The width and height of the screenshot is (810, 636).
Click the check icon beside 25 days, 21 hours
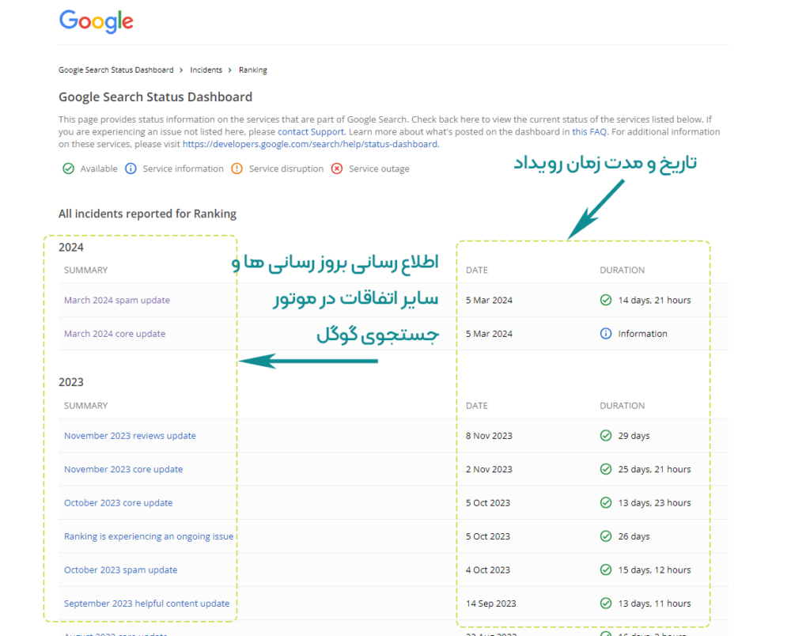[x=606, y=469]
